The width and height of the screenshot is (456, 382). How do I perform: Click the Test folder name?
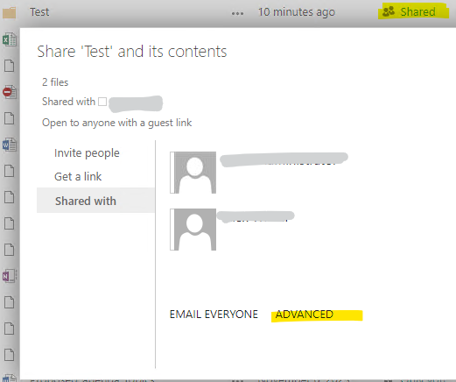point(39,12)
